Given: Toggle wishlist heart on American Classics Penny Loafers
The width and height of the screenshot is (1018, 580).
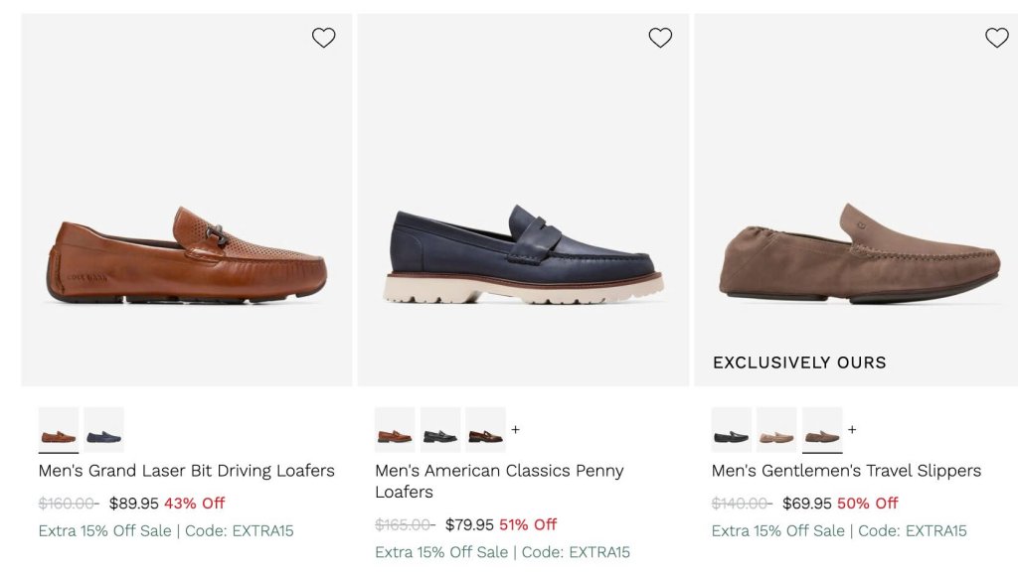Looking at the screenshot, I should tap(660, 38).
